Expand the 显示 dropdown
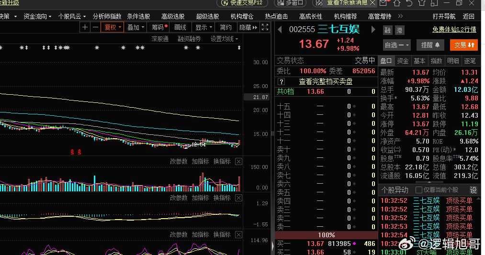The width and height of the screenshot is (485, 255). (203, 27)
